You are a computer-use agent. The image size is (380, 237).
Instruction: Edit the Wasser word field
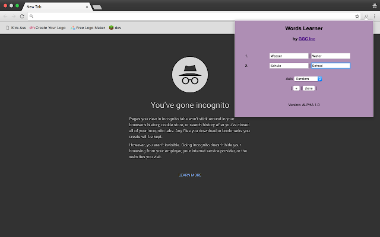click(289, 56)
